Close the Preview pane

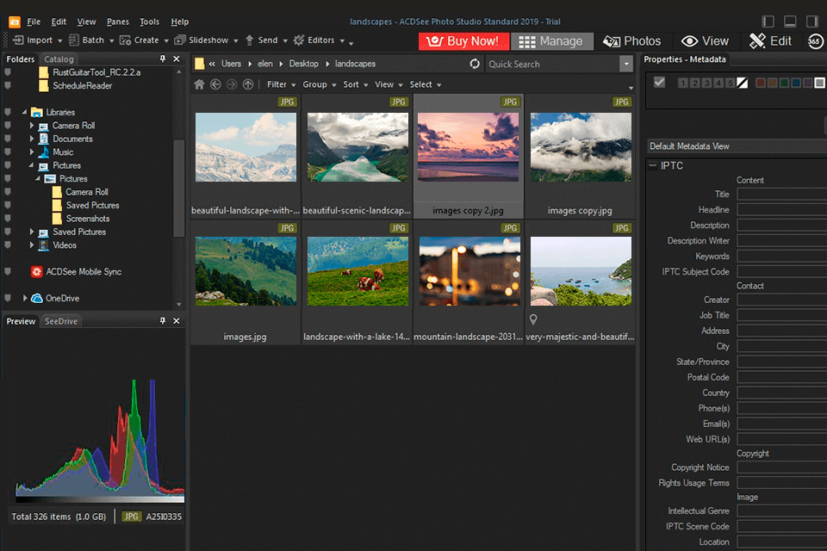177,320
